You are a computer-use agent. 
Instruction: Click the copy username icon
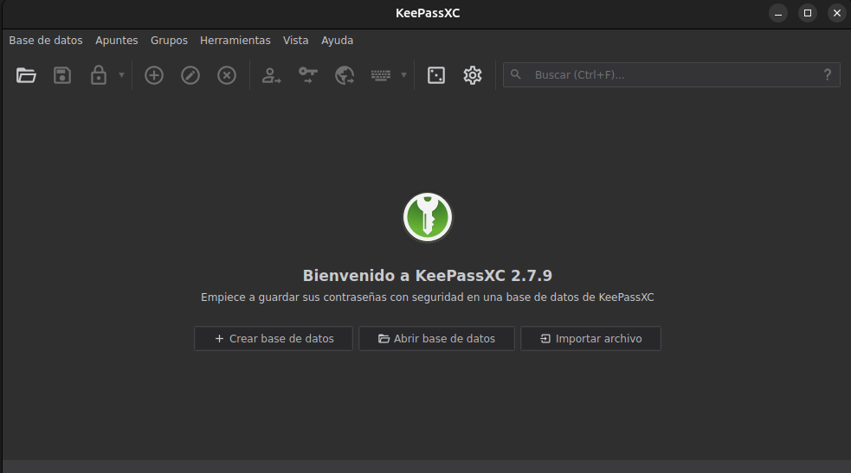[x=271, y=75]
